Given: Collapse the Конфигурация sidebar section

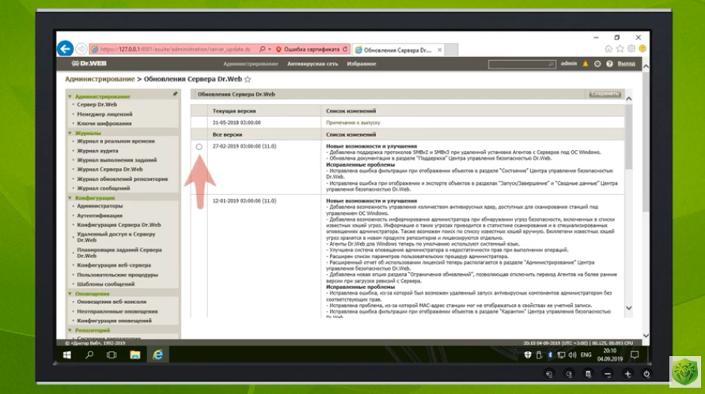Looking at the screenshot, I should (x=70, y=198).
